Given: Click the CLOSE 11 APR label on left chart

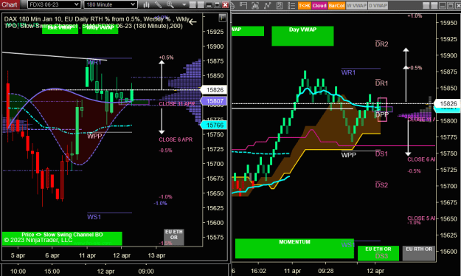Looking at the screenshot, I should [x=177, y=104].
